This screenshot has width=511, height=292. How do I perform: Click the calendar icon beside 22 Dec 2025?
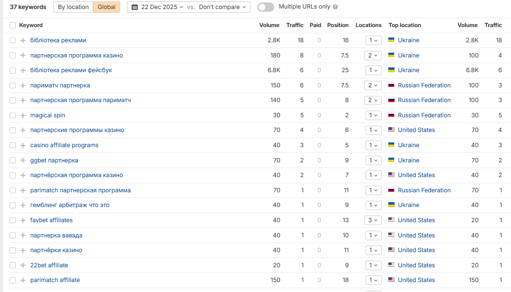[135, 7]
